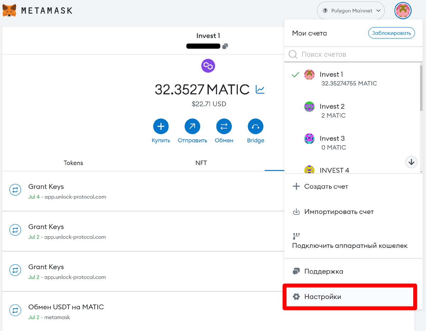Copy the Invest 1 address icon
Image resolution: width=426 pixels, height=331 pixels.
tap(225, 46)
